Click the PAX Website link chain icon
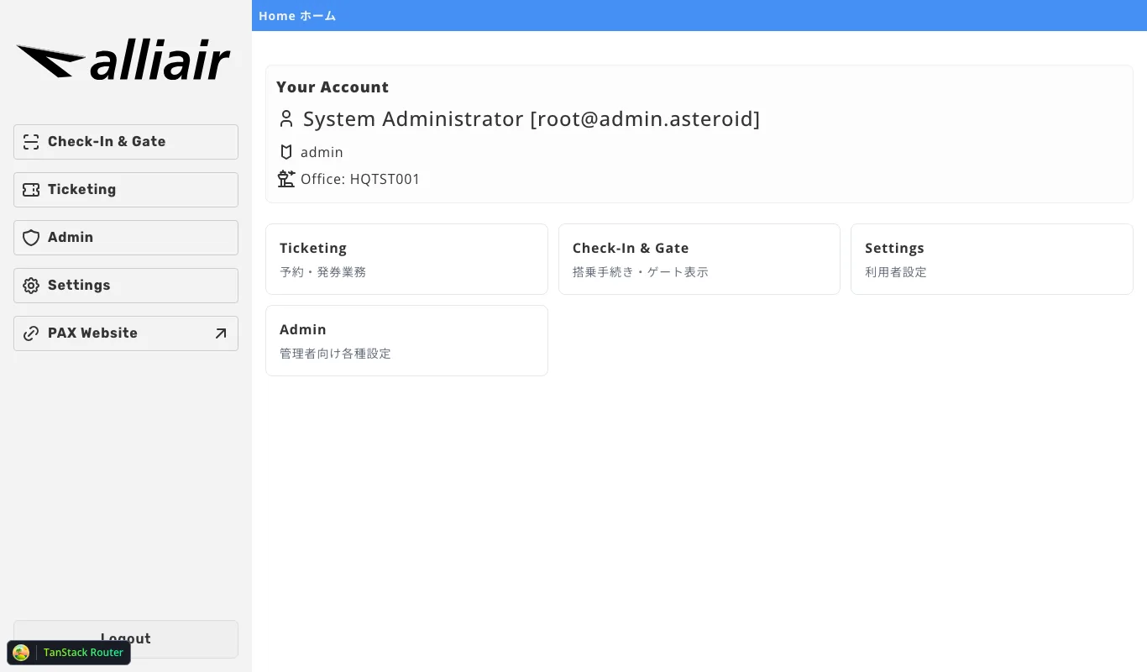 [x=31, y=333]
